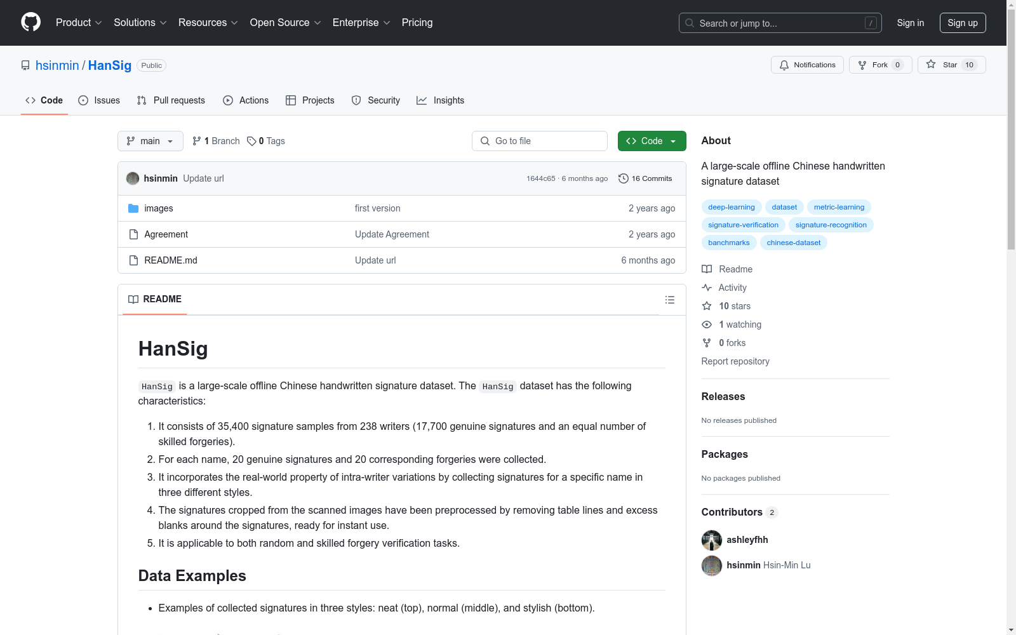The image size is (1016, 635).
Task: Expand the Open Source menu
Action: pos(285,23)
